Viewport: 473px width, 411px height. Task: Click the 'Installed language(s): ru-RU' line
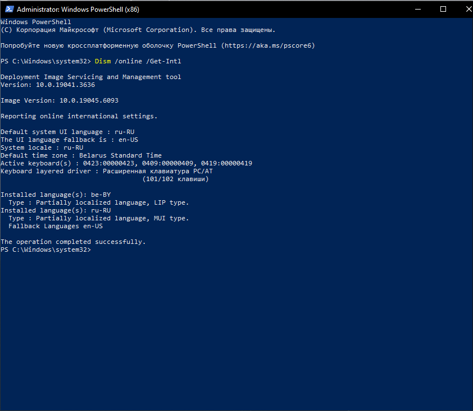click(x=56, y=210)
